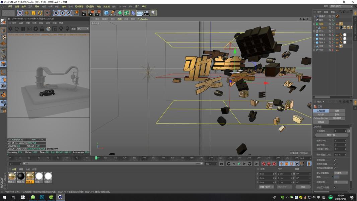Toggle the coordinate system cube icon
The width and height of the screenshot is (357, 201).
pos(76,13)
